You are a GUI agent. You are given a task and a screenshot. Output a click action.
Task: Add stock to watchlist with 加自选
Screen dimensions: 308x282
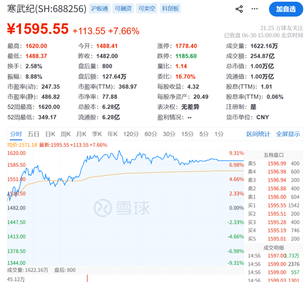point(286,9)
